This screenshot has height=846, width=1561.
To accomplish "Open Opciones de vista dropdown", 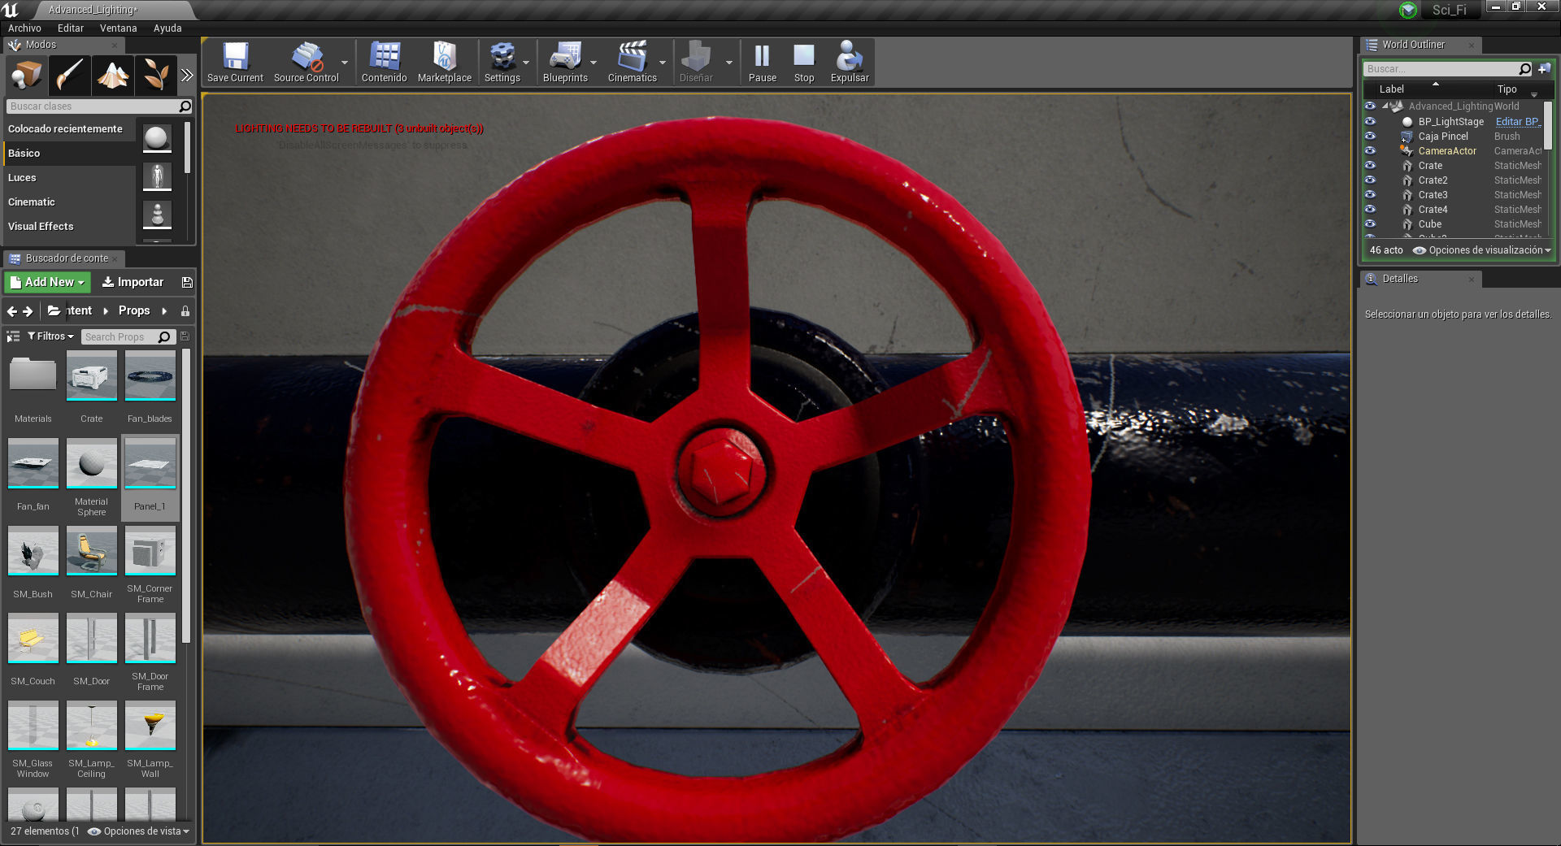I will point(138,831).
